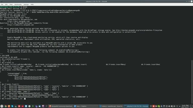
Task: Open the purple image app icon in taskbar
Action: tap(43, 106)
